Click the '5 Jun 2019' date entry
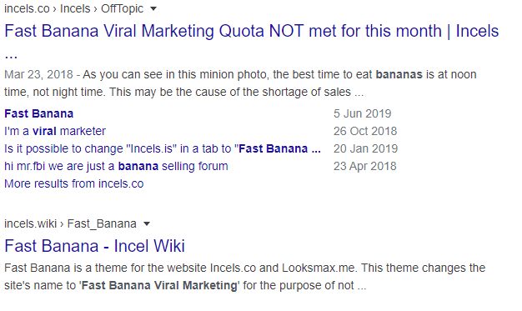This screenshot has width=522, height=311. tap(362, 113)
